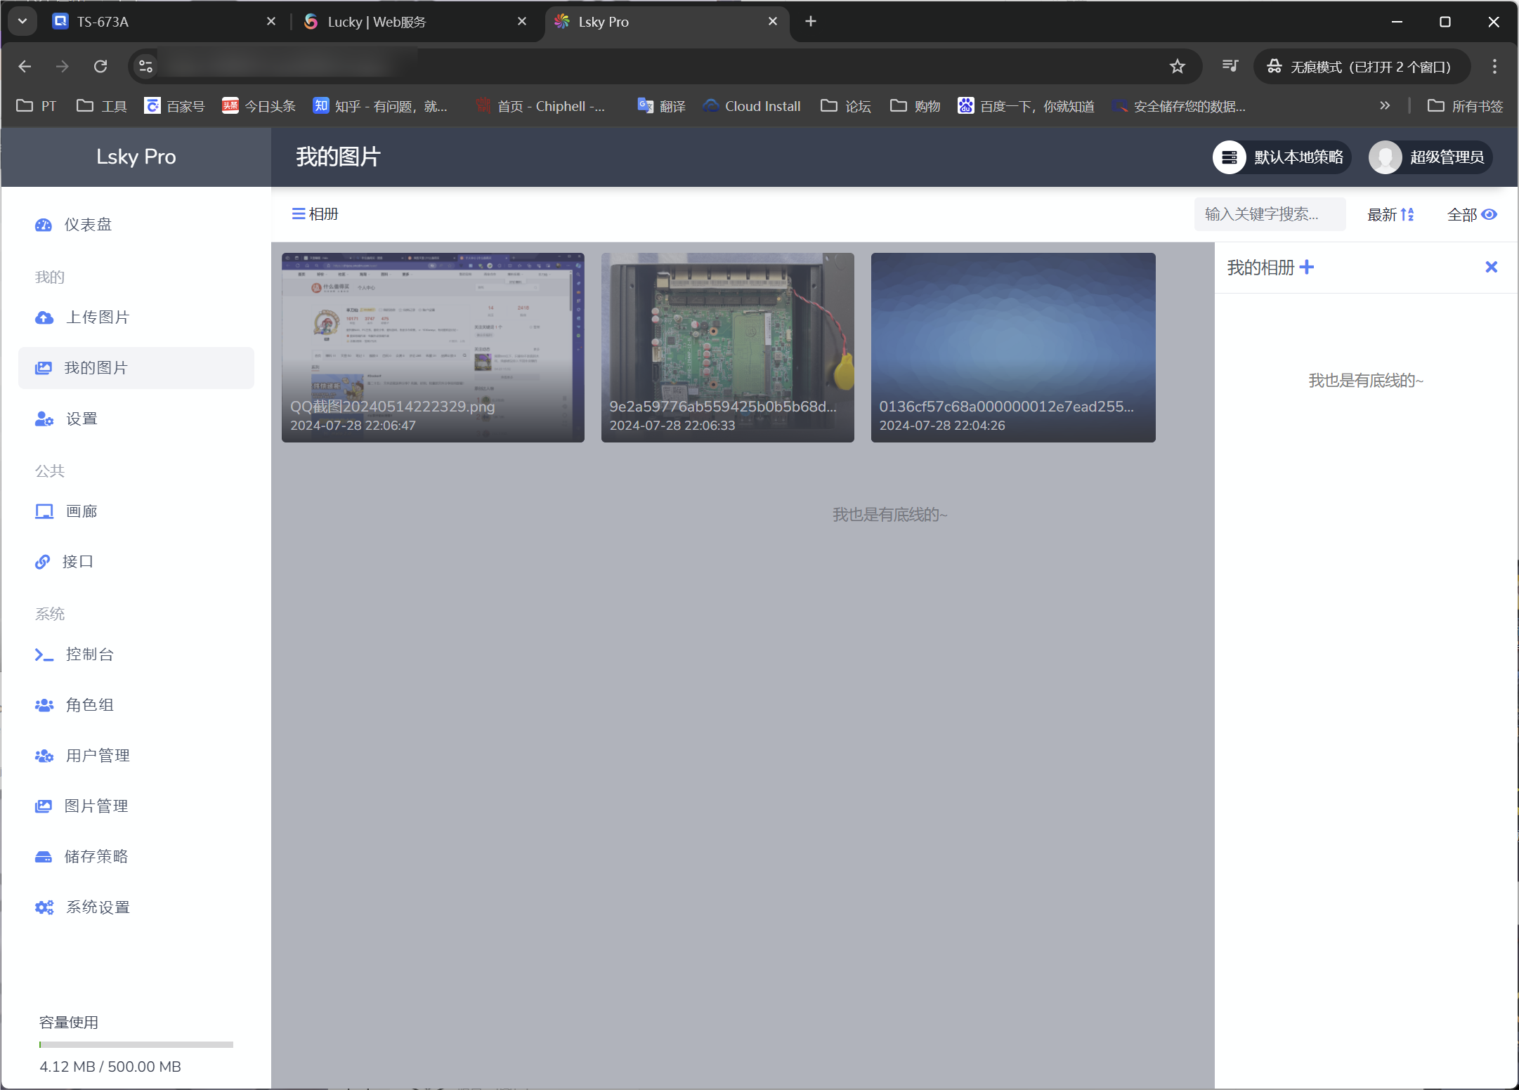Open the Cloud Install bookmark
1519x1090 pixels.
[752, 106]
